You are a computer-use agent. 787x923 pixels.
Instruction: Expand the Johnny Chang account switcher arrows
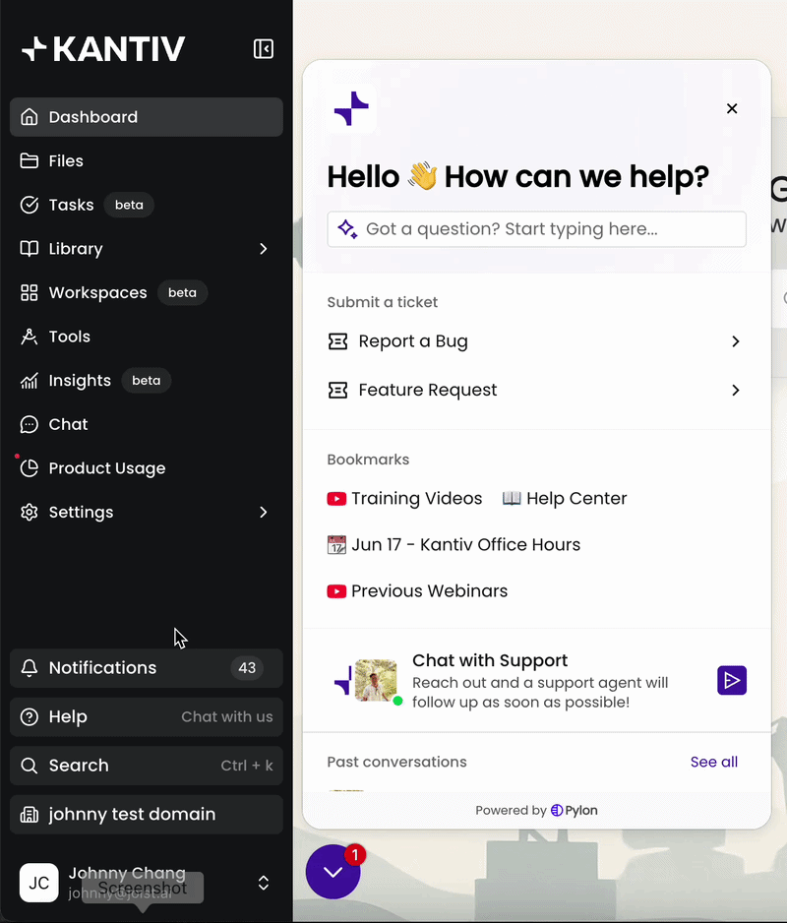click(x=263, y=883)
